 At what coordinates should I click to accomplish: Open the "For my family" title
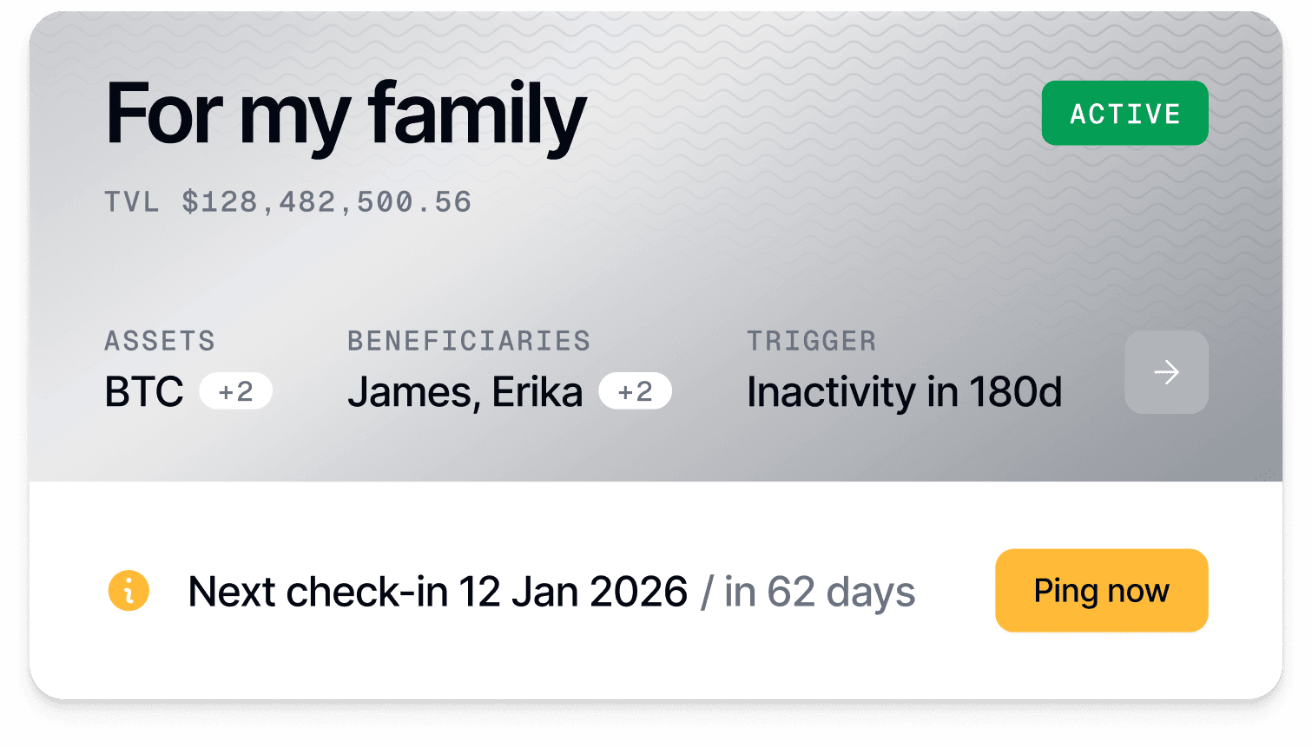tap(346, 115)
